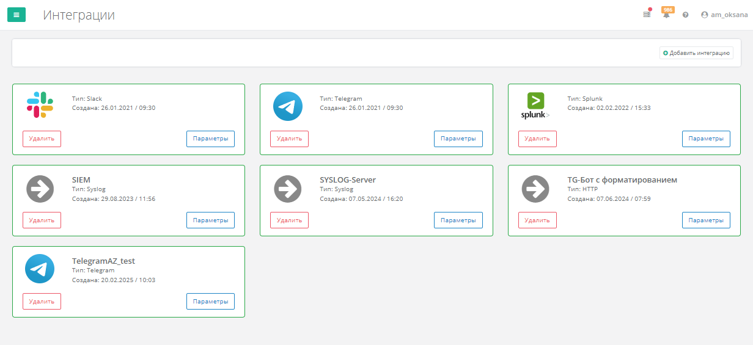753x345 pixels.
Task: Open Параметры for the SIEM integration
Action: 210,220
